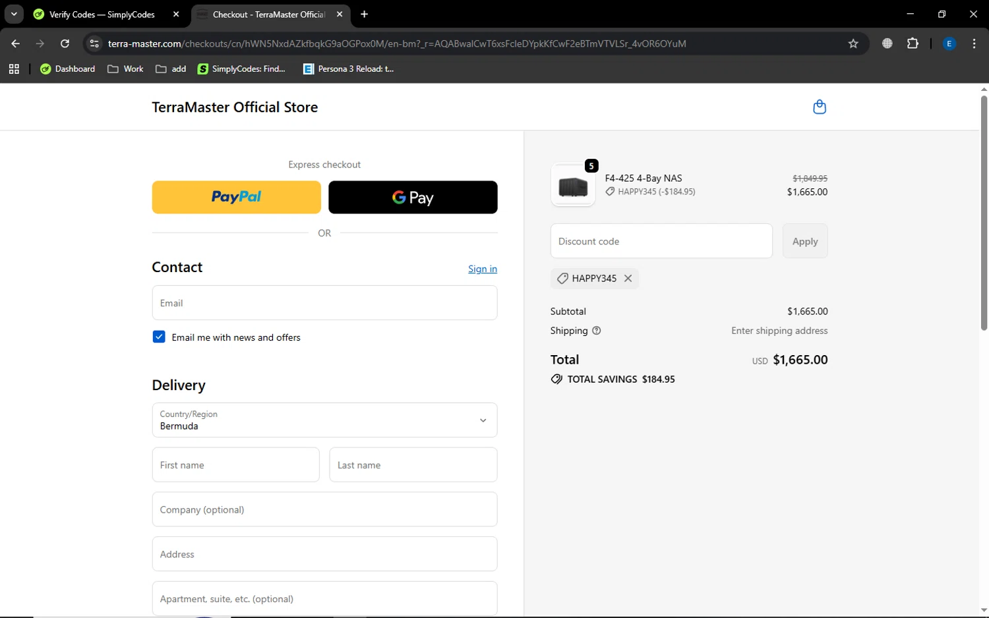The height and width of the screenshot is (618, 989).
Task: Open the add bookmarks folder
Action: [x=171, y=69]
